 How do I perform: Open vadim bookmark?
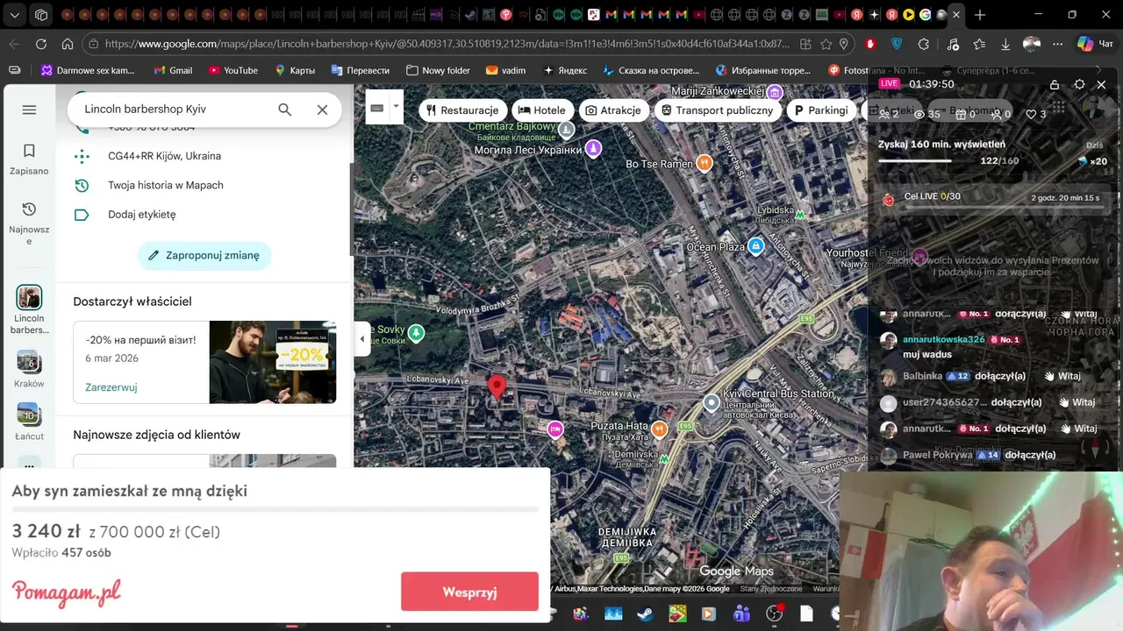(506, 70)
